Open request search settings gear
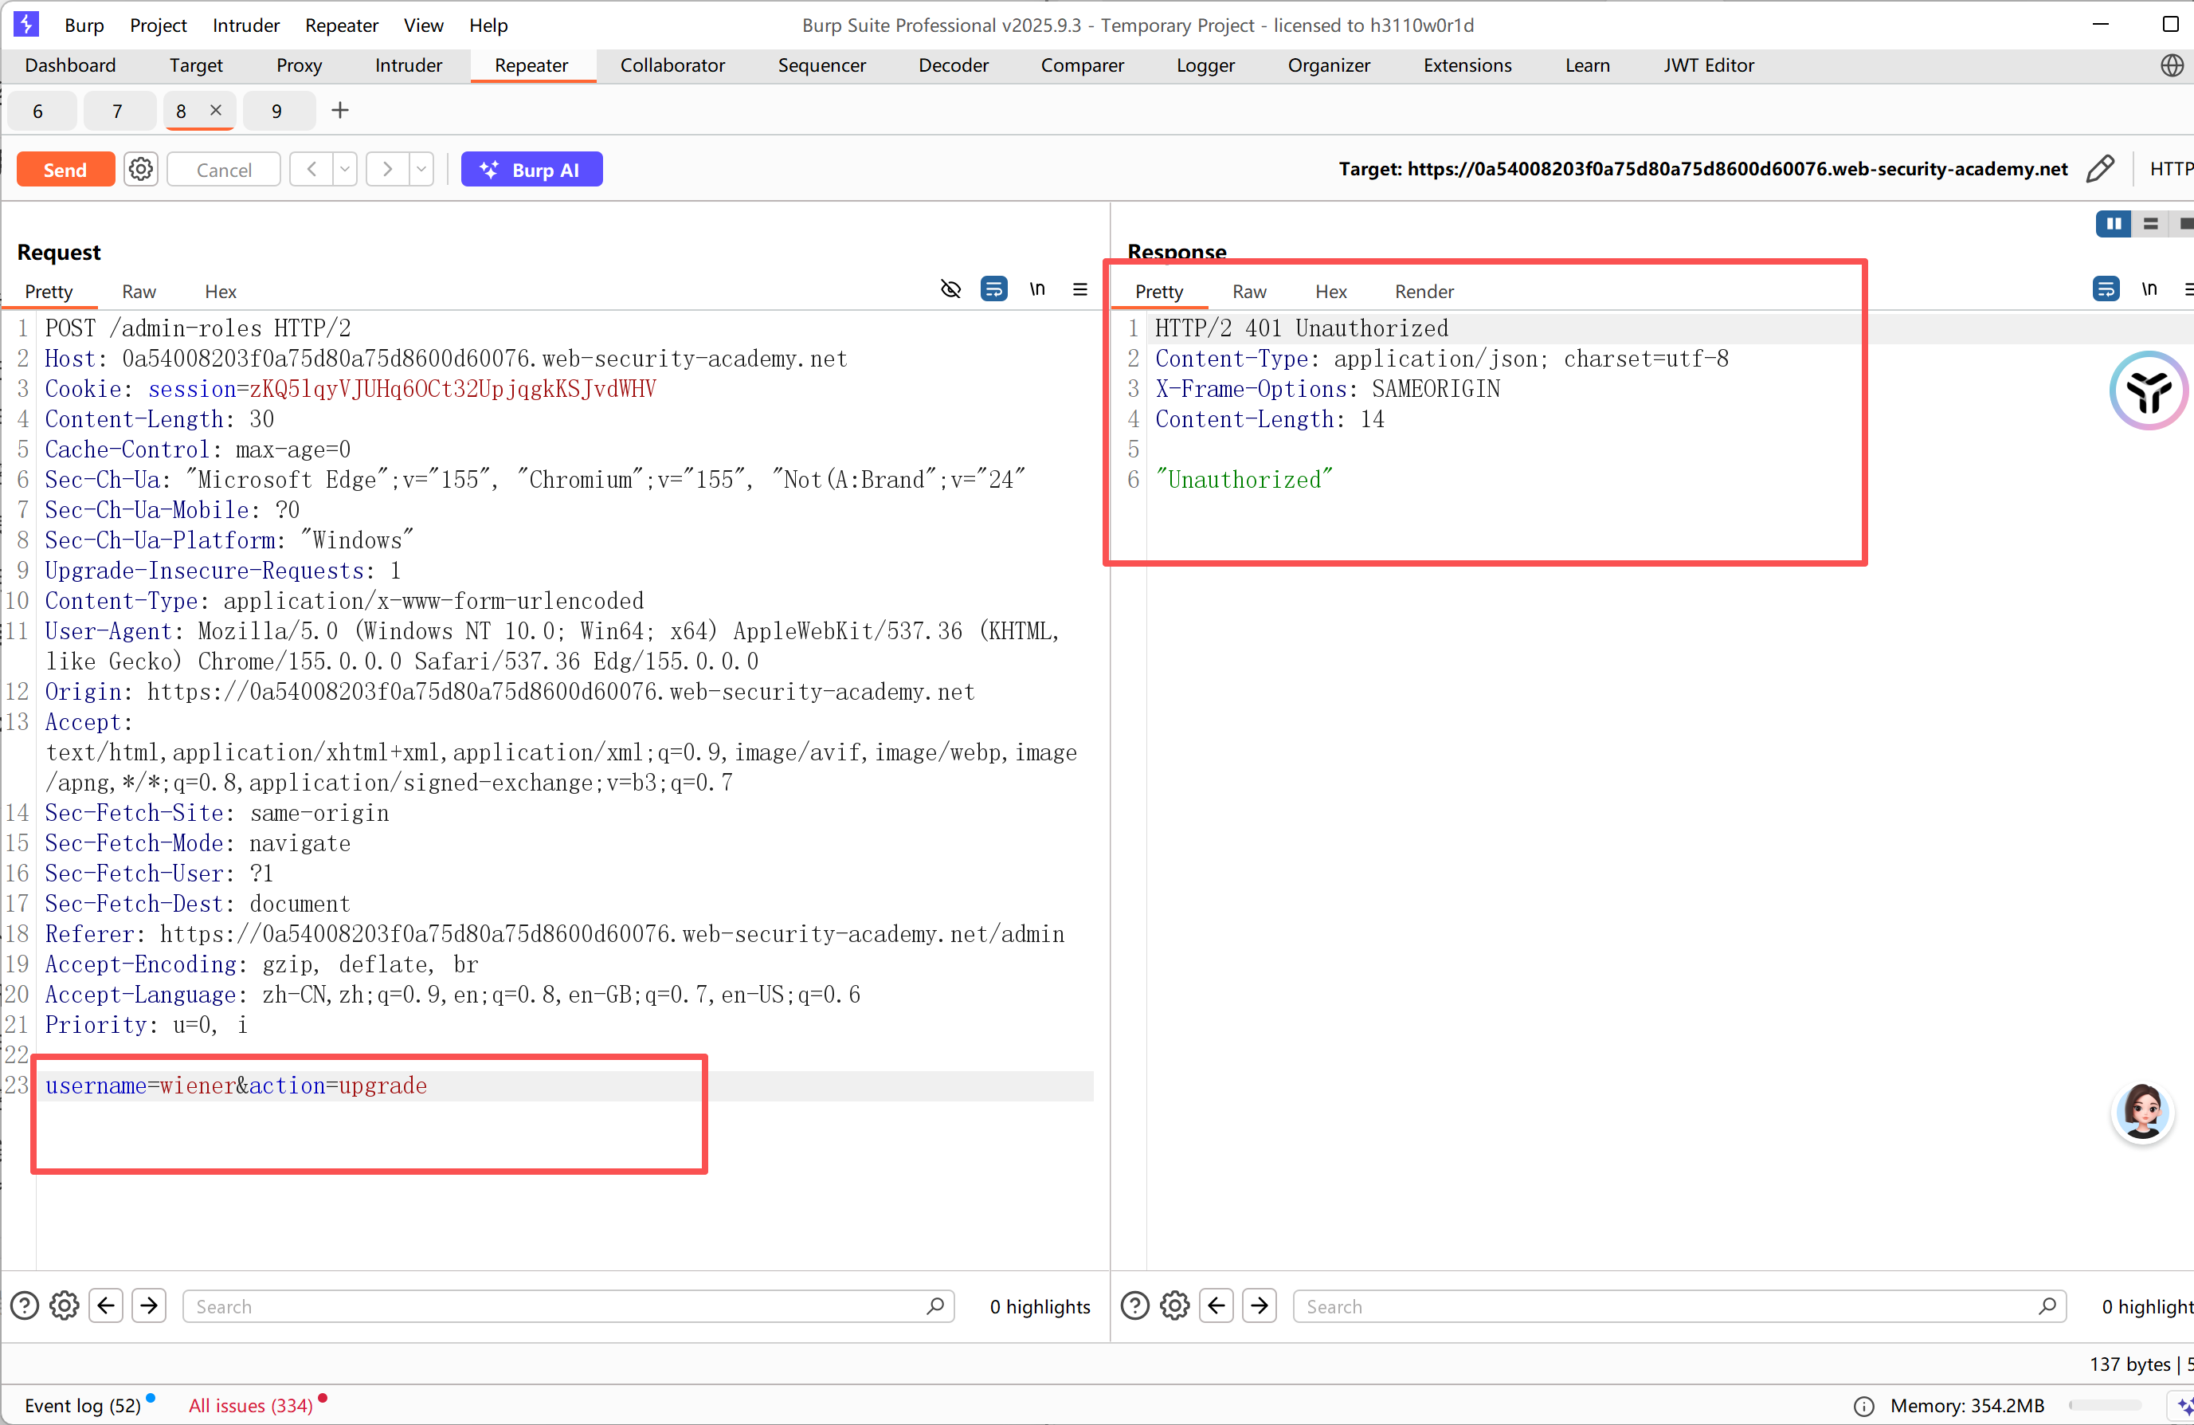The height and width of the screenshot is (1425, 2194). pyautogui.click(x=65, y=1306)
